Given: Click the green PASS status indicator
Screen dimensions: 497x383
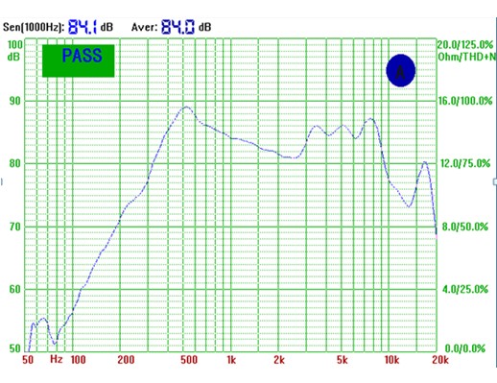Looking at the screenshot, I should pyautogui.click(x=79, y=60).
